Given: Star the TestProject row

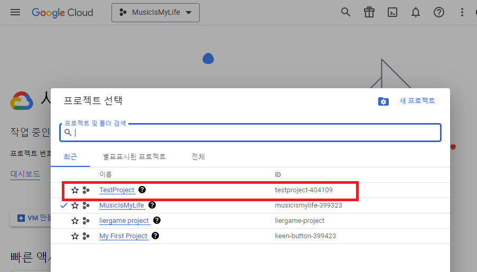Looking at the screenshot, I should pos(75,190).
